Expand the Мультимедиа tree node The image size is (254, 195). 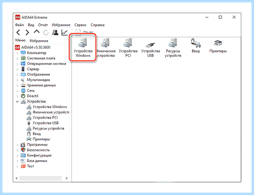pyautogui.click(x=17, y=80)
